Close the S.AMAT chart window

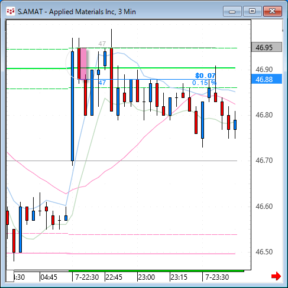point(273,11)
